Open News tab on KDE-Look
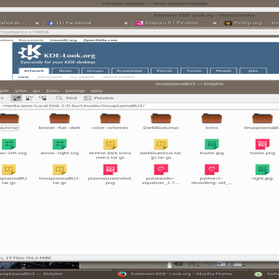 [66, 70]
